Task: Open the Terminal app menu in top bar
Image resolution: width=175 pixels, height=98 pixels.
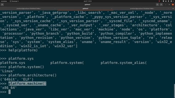Action: pos(14,1)
